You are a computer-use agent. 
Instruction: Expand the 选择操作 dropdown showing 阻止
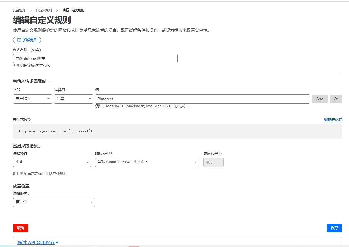coord(52,162)
